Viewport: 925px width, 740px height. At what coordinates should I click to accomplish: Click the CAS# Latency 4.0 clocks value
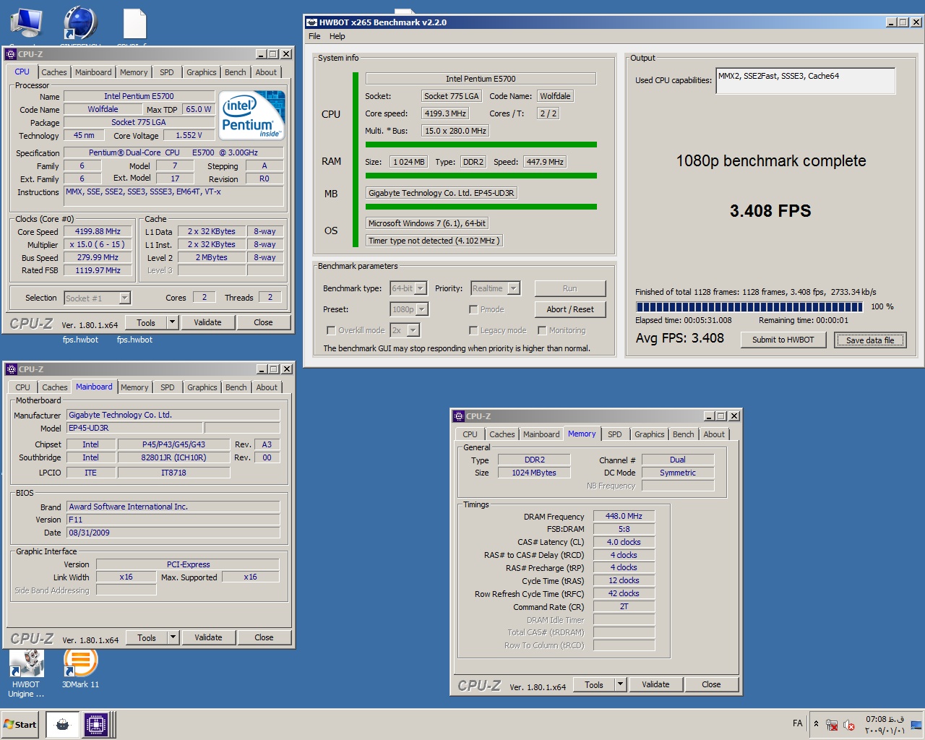click(x=624, y=542)
